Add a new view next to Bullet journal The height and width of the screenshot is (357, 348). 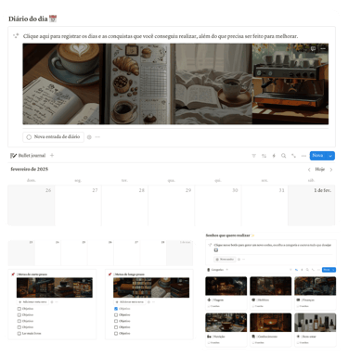pos(52,155)
